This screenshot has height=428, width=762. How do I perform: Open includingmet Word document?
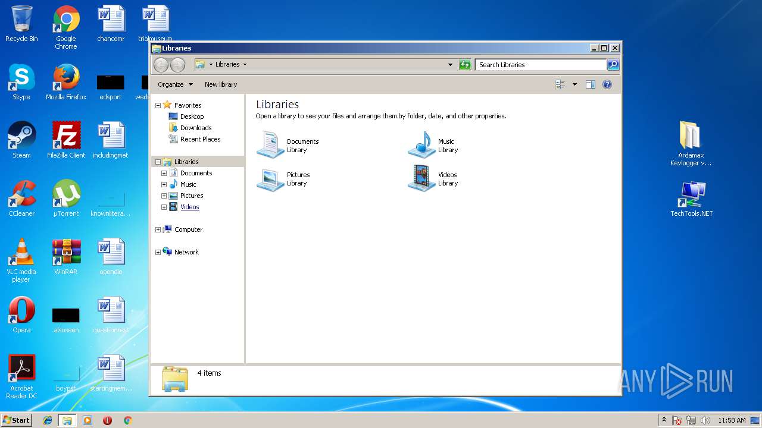111,140
